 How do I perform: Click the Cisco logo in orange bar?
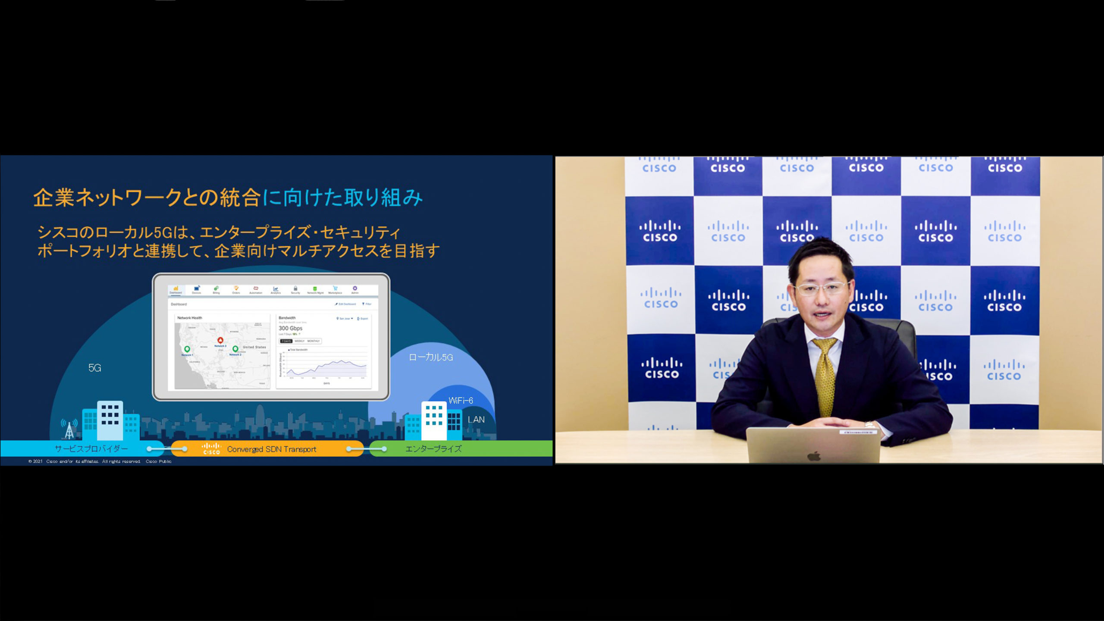coord(211,448)
